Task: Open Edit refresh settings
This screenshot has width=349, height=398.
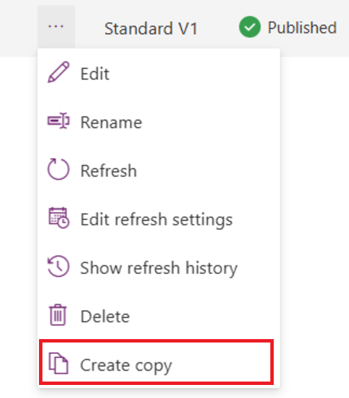Action: [x=159, y=219]
